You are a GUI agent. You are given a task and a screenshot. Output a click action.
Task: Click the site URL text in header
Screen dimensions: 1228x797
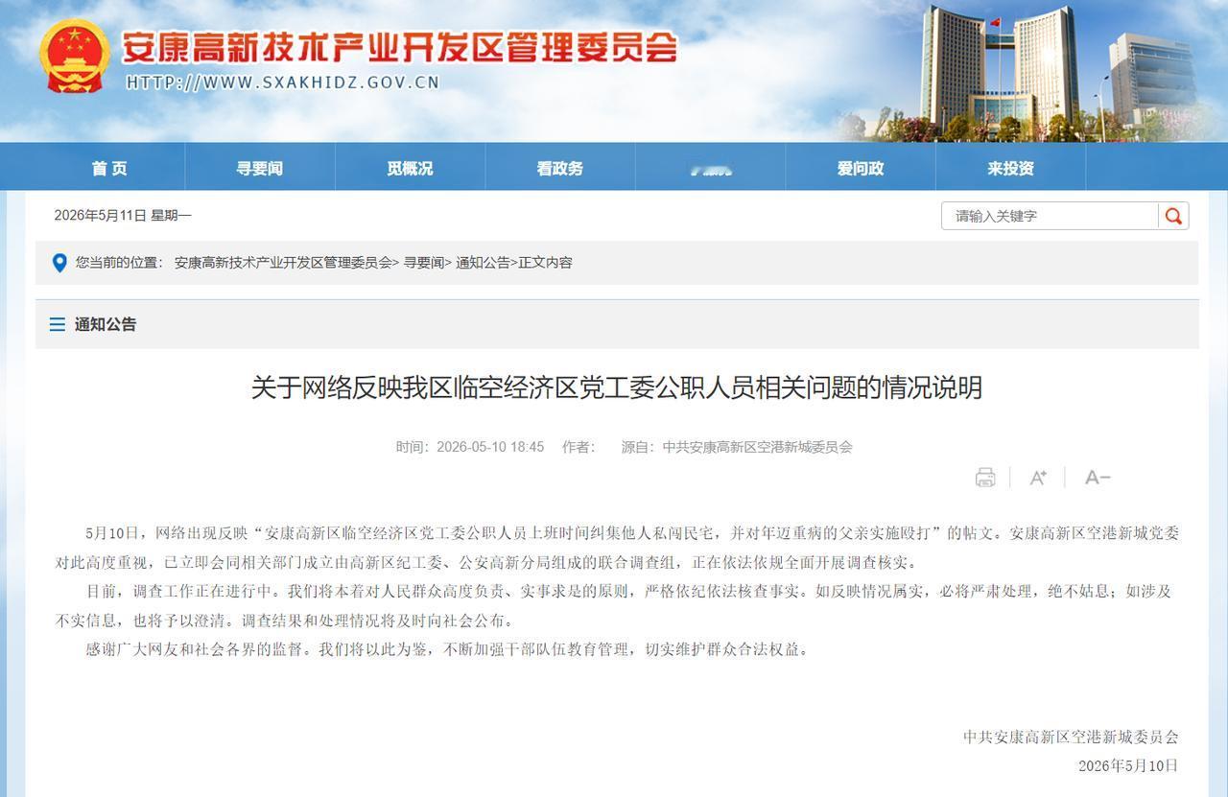(x=283, y=82)
